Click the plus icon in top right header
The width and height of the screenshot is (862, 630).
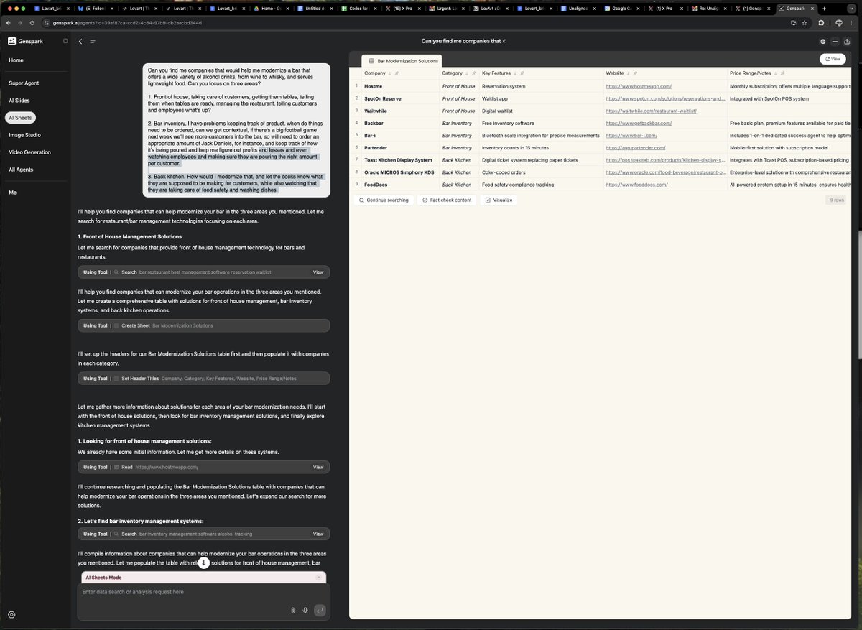(x=835, y=42)
